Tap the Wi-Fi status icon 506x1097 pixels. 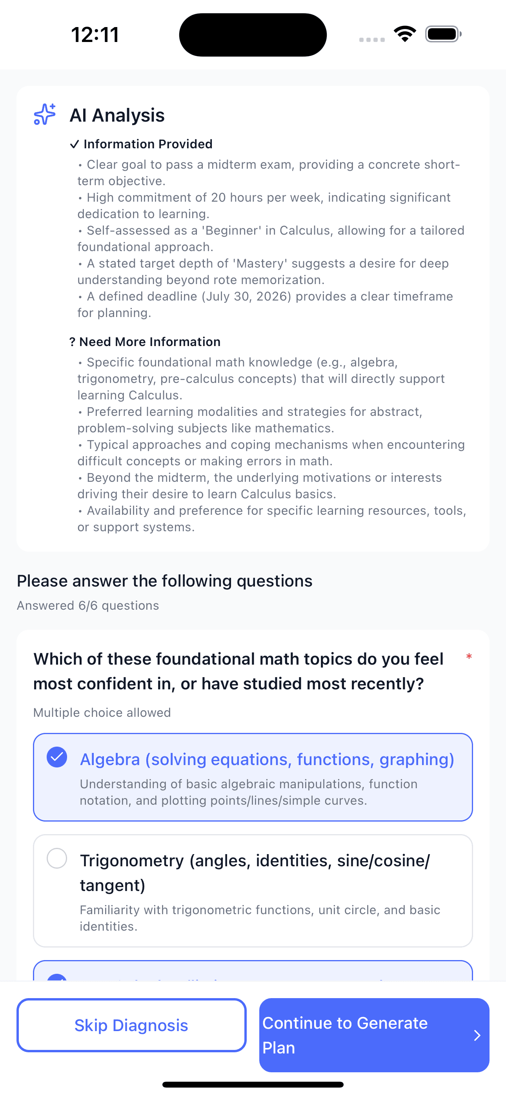405,34
